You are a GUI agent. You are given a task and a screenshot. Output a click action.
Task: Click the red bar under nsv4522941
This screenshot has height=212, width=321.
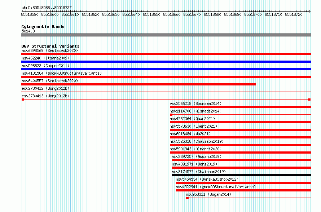coord(243,190)
